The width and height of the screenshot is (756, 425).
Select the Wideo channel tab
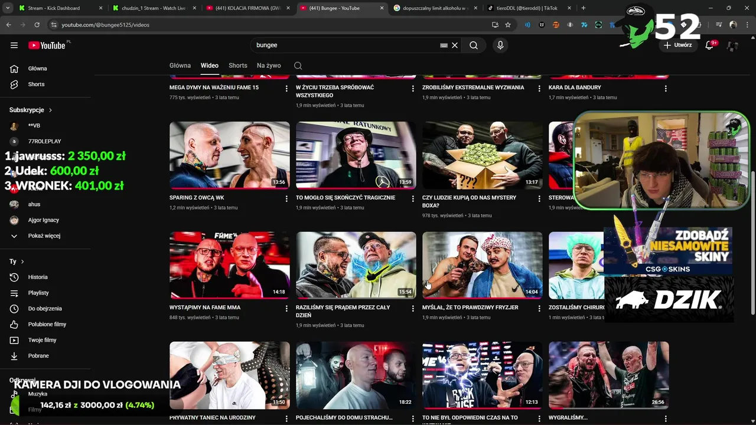coord(209,66)
